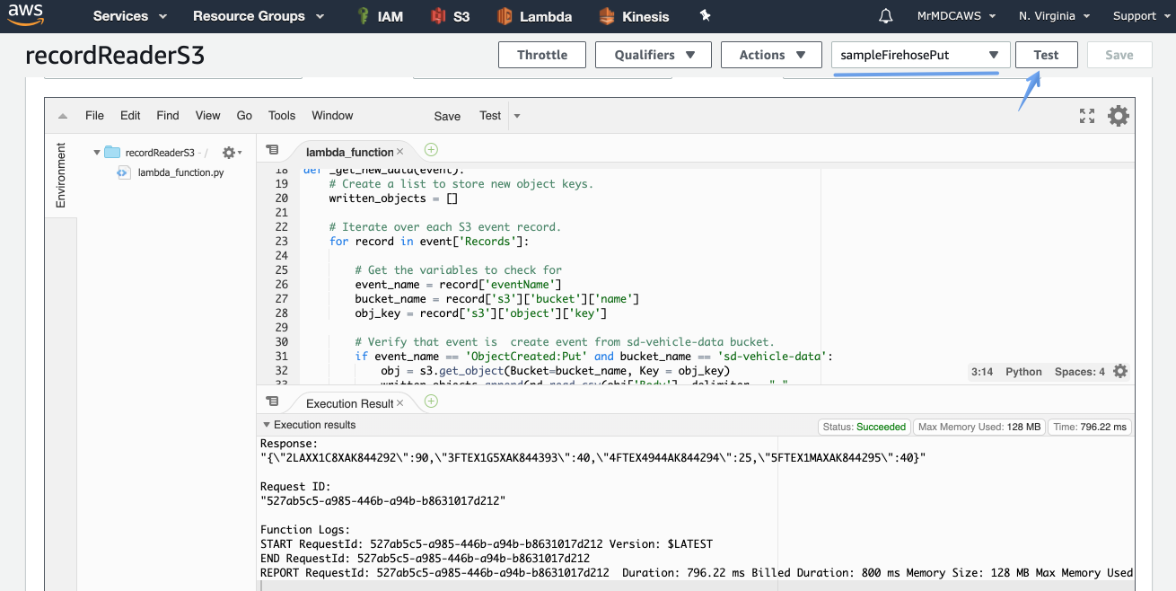The width and height of the screenshot is (1176, 591).
Task: Collapse the Execution results section
Action: click(266, 425)
